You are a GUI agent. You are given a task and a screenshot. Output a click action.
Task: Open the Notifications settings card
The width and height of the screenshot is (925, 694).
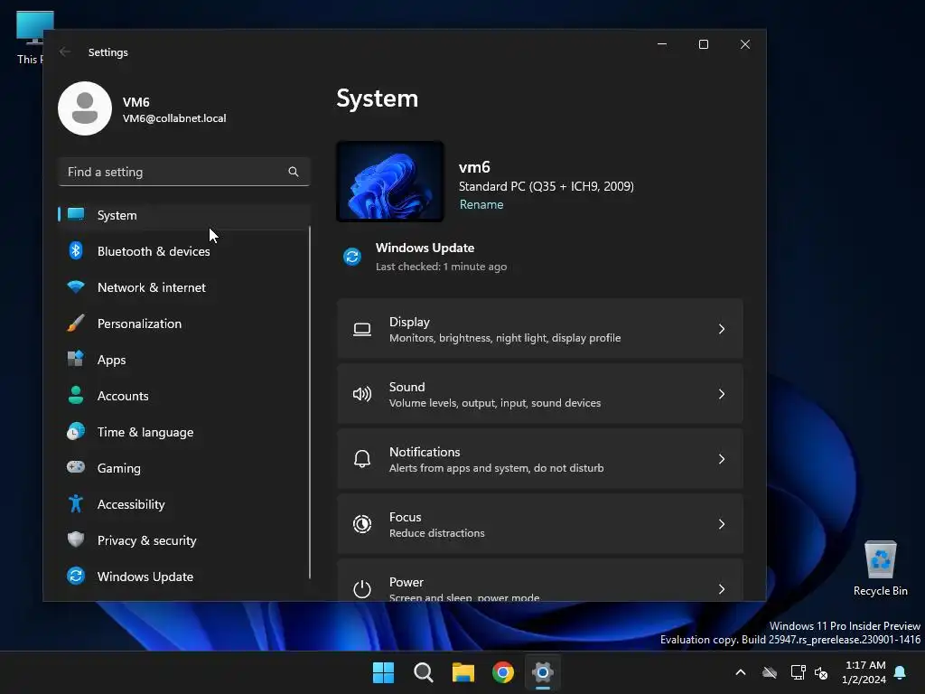point(540,458)
